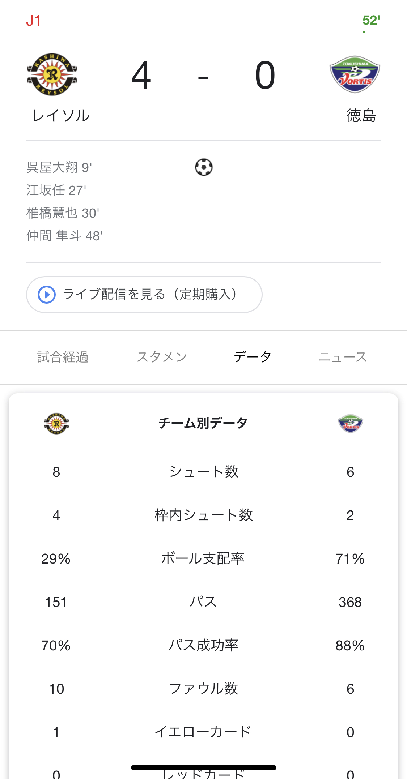Tap the チーム別データ heading
Screen dimensions: 407x779
click(203, 423)
